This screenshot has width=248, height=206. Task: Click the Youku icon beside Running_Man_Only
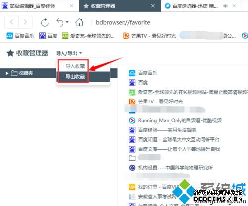[132, 120]
